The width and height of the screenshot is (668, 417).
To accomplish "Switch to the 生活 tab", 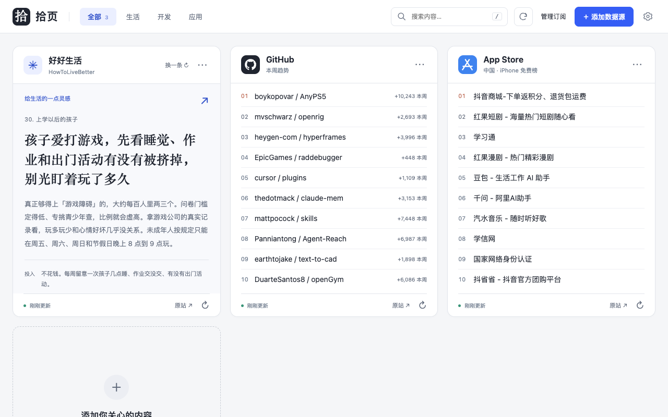I will pyautogui.click(x=133, y=17).
